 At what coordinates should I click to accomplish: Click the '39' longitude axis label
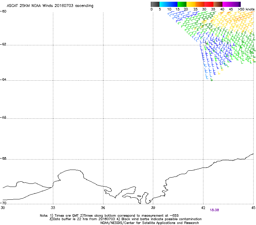(x=153, y=208)
